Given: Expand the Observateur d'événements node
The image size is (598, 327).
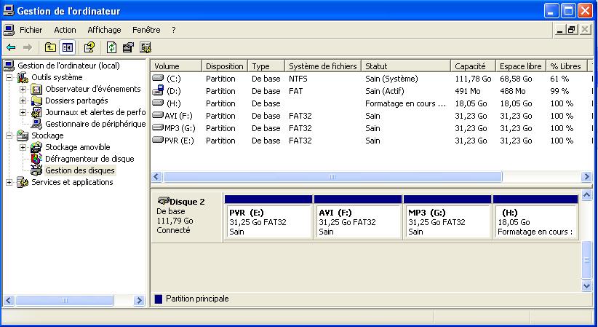Looking at the screenshot, I should (x=23, y=90).
